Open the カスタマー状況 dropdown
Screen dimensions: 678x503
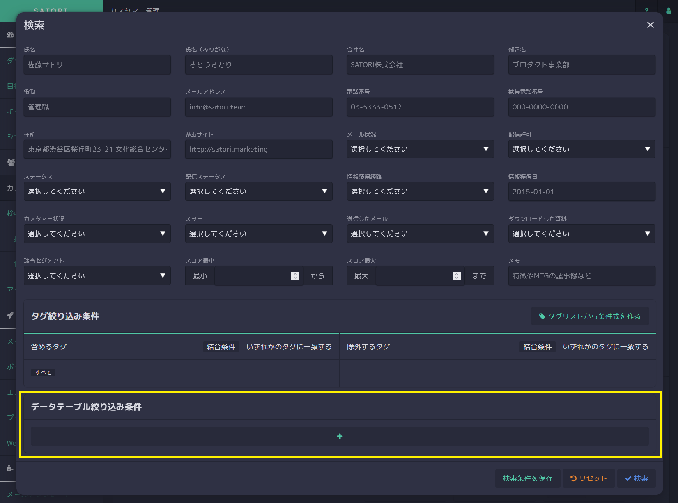[97, 234]
